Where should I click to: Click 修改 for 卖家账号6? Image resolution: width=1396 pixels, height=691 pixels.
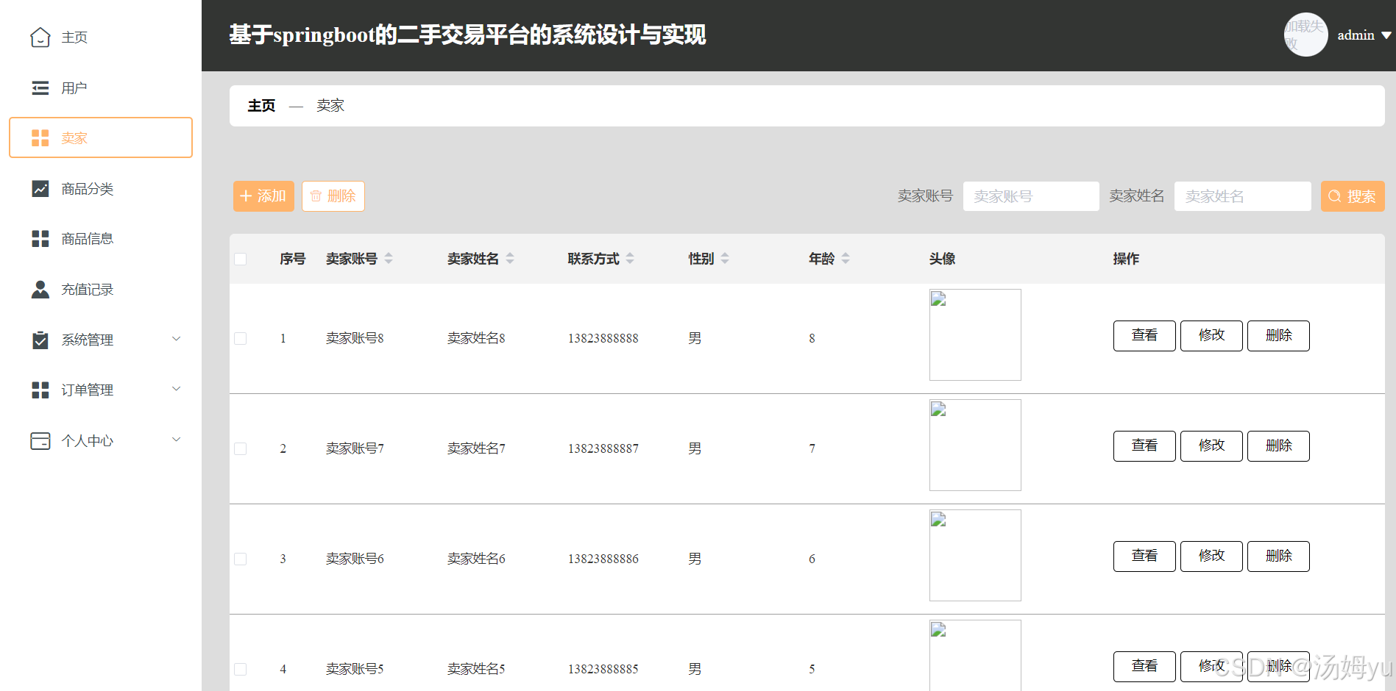[x=1211, y=556]
